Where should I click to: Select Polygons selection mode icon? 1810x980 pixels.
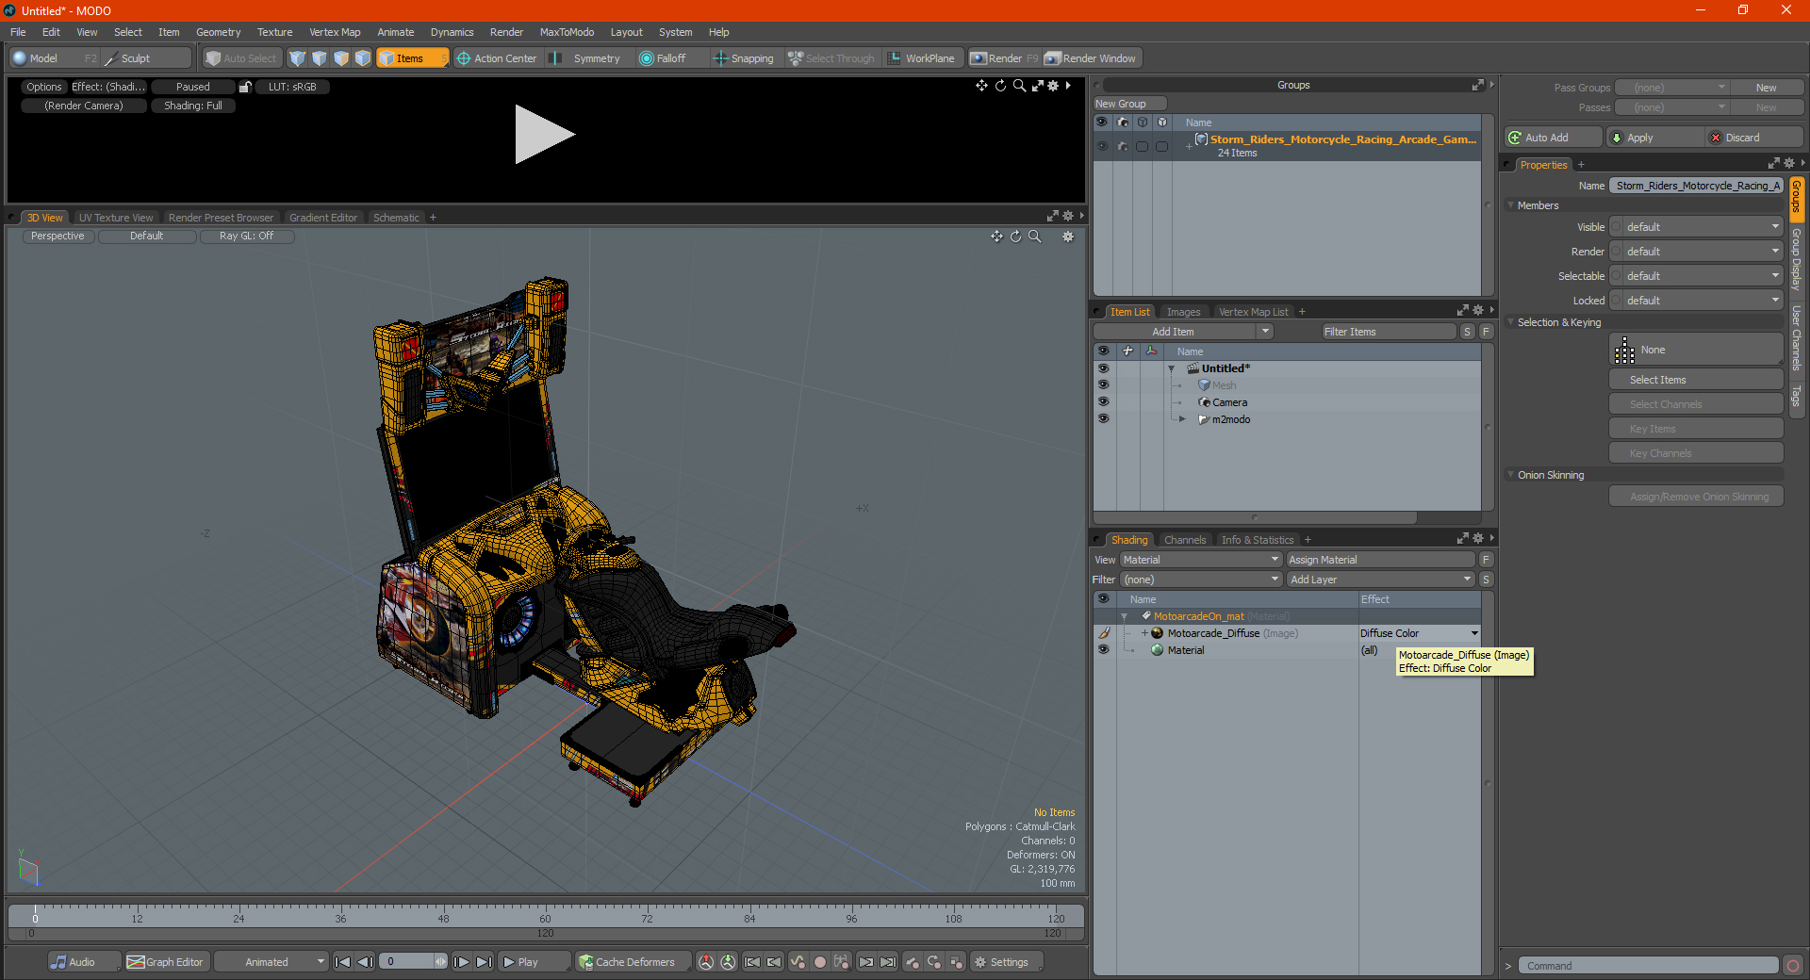pyautogui.click(x=341, y=58)
